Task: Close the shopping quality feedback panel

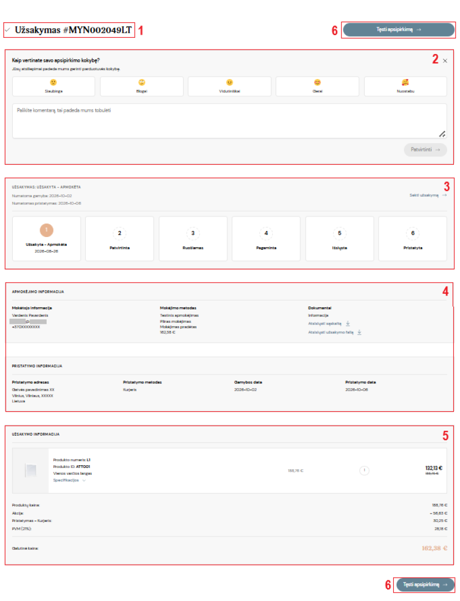Action: point(445,61)
